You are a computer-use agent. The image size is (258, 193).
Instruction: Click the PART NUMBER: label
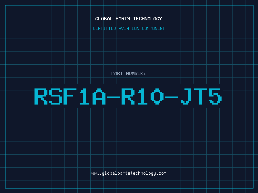click(129, 73)
